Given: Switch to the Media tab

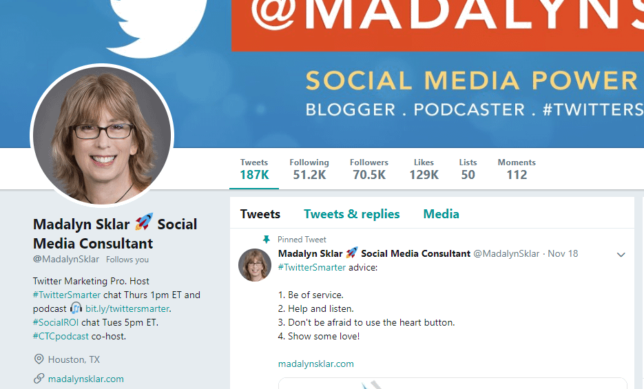Looking at the screenshot, I should click(441, 214).
